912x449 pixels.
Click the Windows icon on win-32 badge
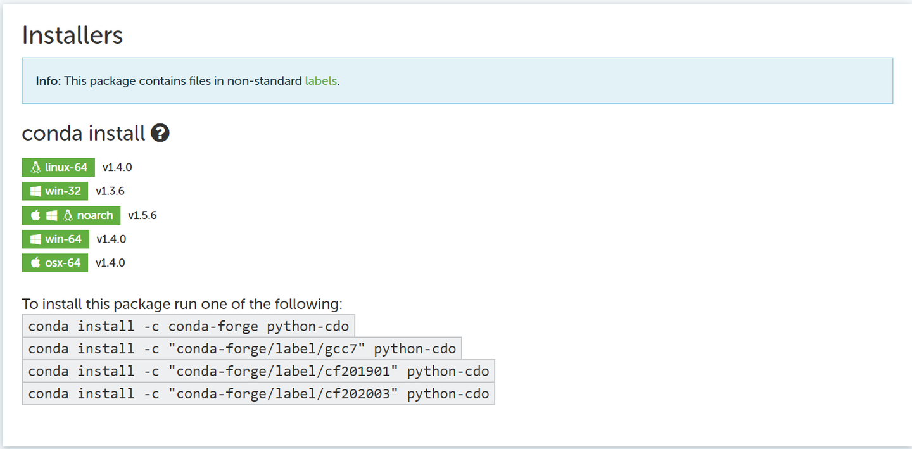click(x=35, y=191)
